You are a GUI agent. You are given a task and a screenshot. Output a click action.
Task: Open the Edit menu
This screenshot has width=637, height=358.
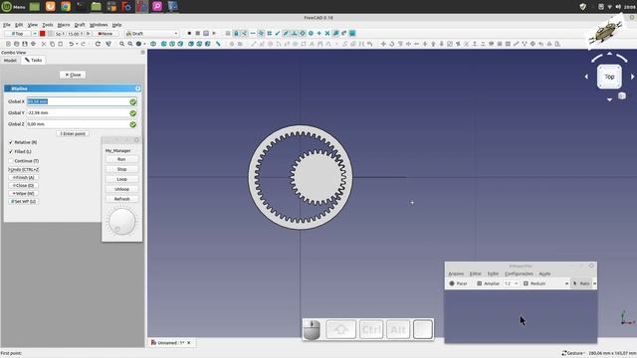(19, 25)
